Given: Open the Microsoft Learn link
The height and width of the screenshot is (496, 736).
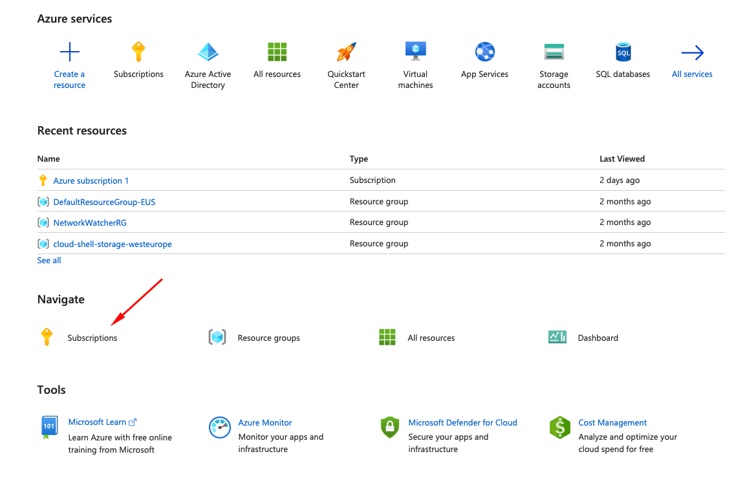Looking at the screenshot, I should tap(97, 422).
